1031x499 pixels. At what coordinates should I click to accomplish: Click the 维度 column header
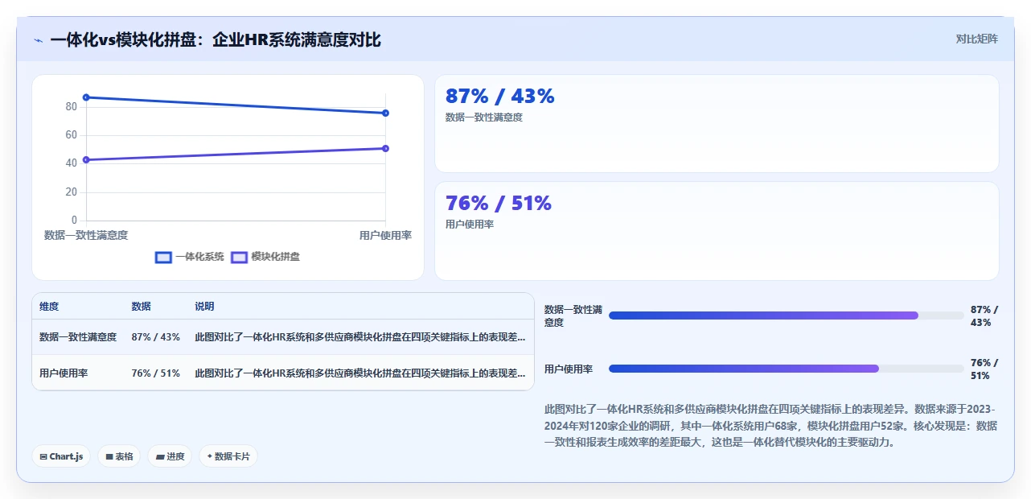(49, 307)
